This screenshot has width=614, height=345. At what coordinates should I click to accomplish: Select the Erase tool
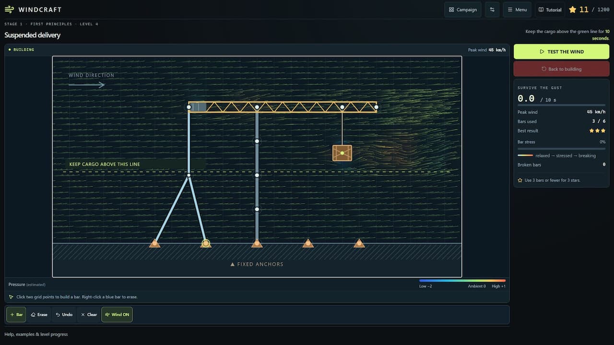[x=39, y=315]
